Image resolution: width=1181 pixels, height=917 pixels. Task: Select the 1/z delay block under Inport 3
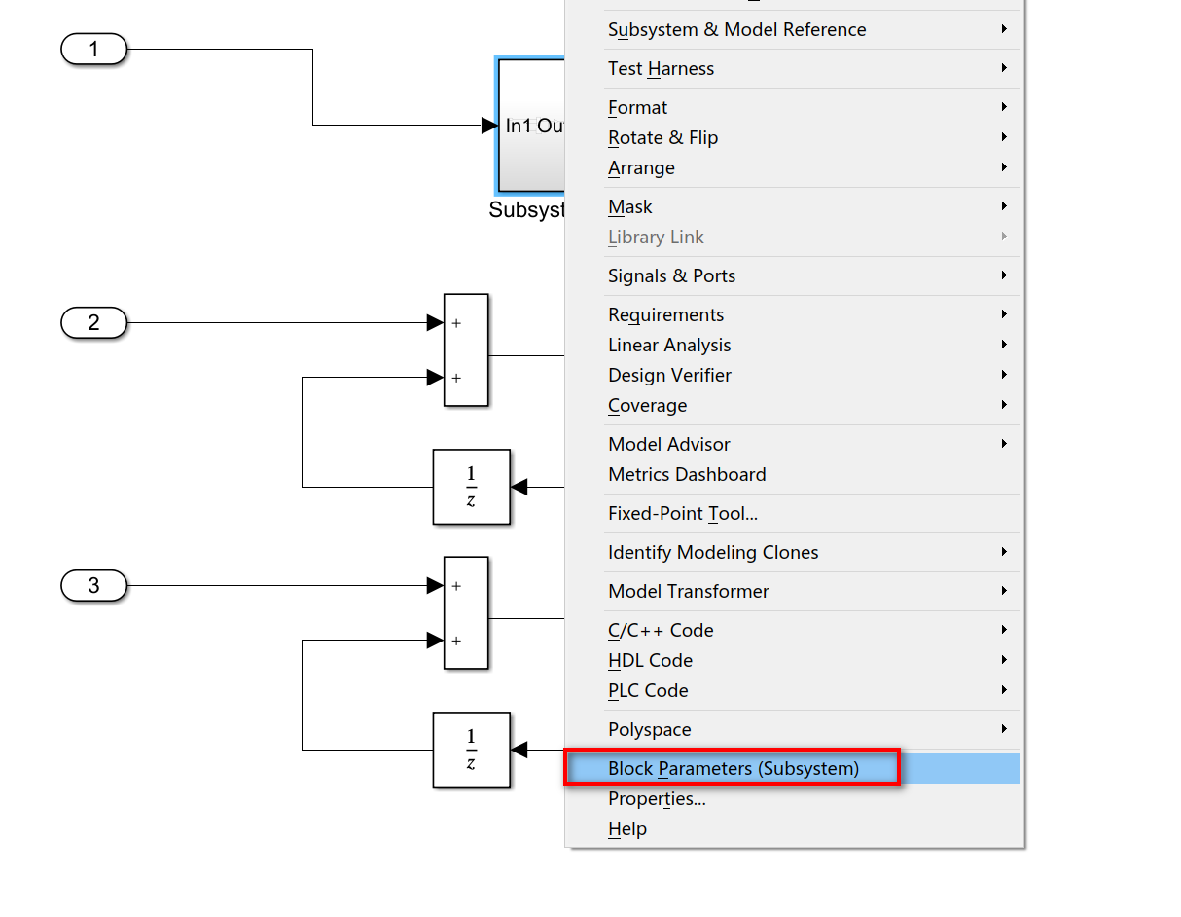tap(471, 750)
